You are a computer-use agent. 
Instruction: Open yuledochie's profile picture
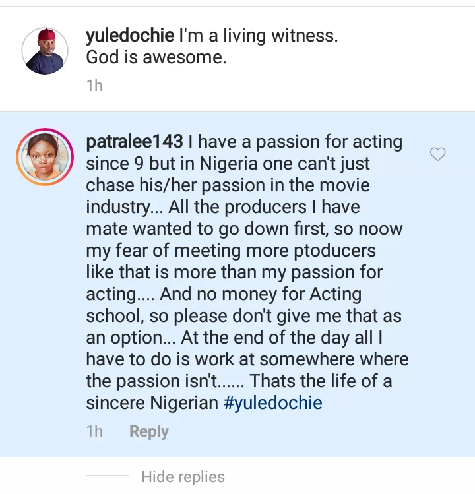point(45,51)
